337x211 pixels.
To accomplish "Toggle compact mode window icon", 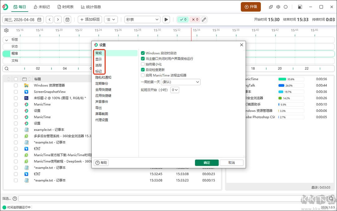I will pos(300,7).
